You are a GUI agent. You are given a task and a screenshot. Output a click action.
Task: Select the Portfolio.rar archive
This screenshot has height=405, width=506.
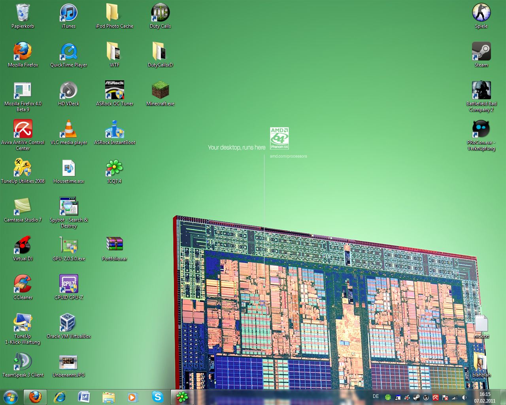[114, 249]
